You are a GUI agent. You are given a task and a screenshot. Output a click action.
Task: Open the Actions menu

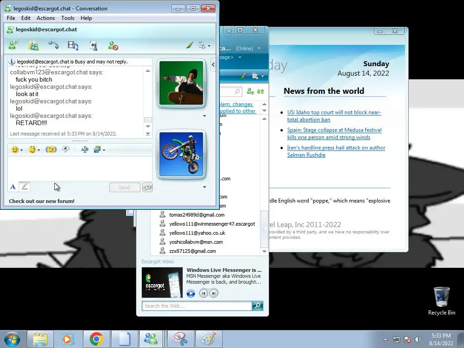46,18
